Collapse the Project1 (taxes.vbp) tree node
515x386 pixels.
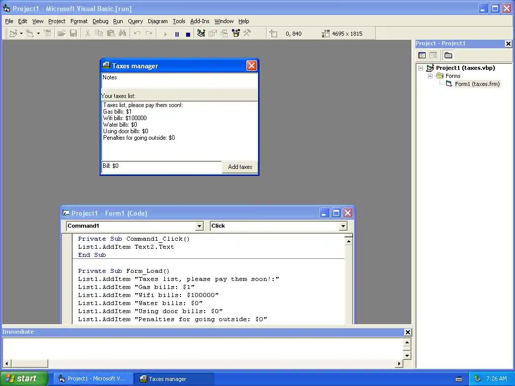pos(421,68)
